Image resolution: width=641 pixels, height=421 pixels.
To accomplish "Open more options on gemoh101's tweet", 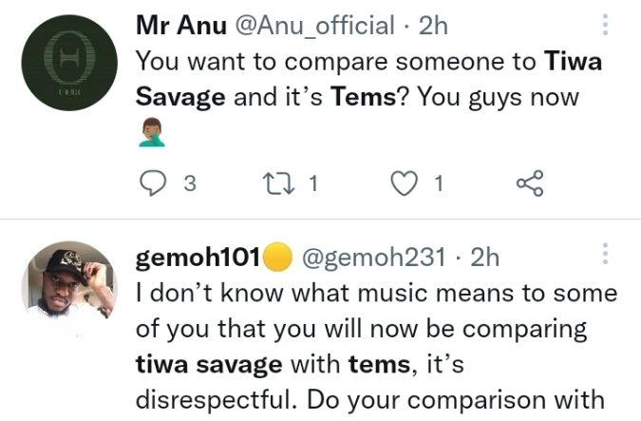I will (604, 256).
